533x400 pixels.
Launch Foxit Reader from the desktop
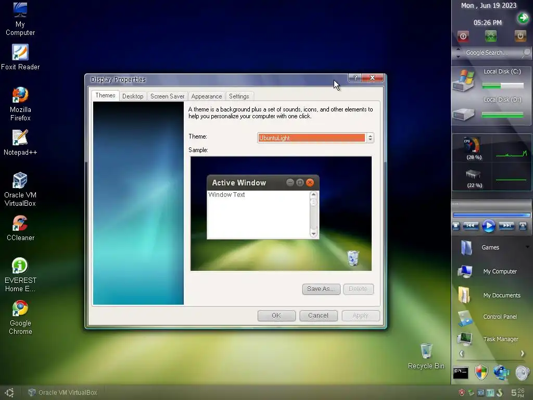click(20, 57)
